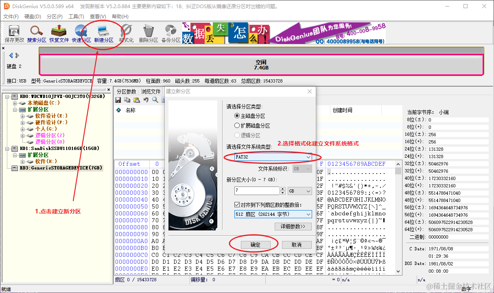Select the 主磁盘分区 primary partition radio
The height and width of the screenshot is (293, 494).
click(237, 116)
